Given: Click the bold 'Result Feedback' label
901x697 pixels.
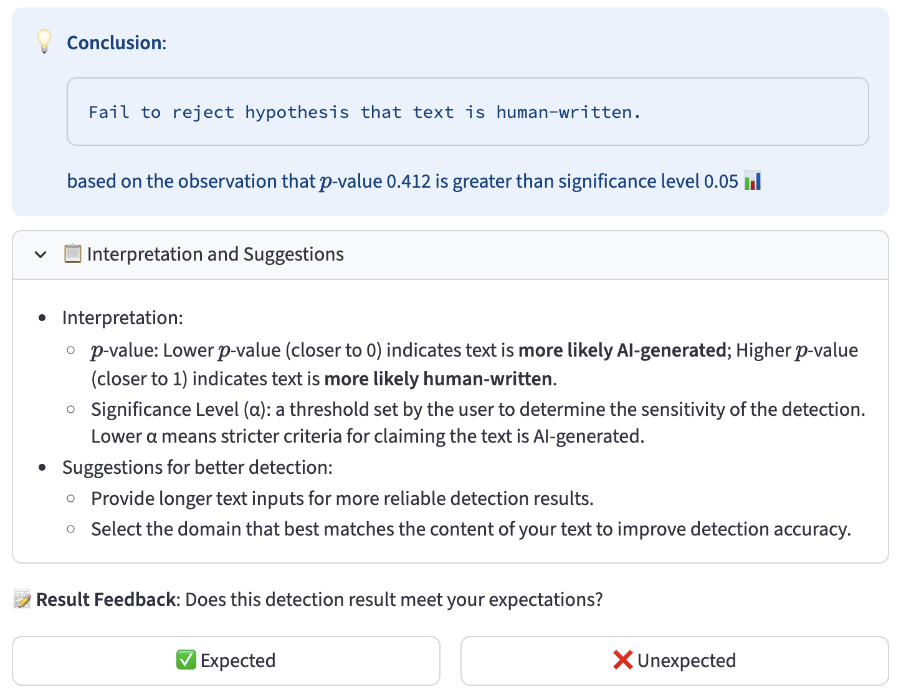Looking at the screenshot, I should pyautogui.click(x=105, y=600).
